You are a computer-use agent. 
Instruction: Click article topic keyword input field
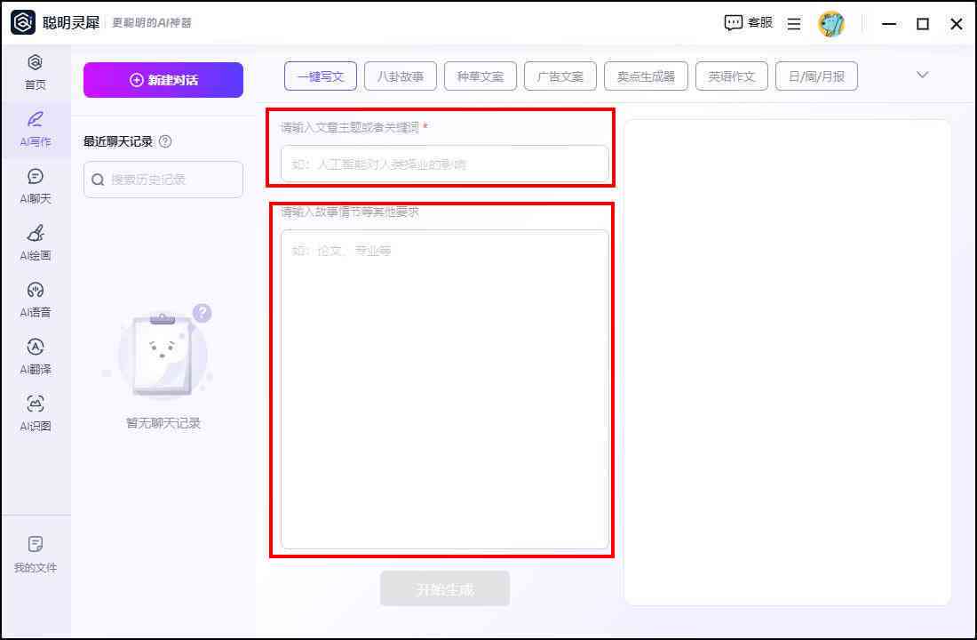click(445, 164)
